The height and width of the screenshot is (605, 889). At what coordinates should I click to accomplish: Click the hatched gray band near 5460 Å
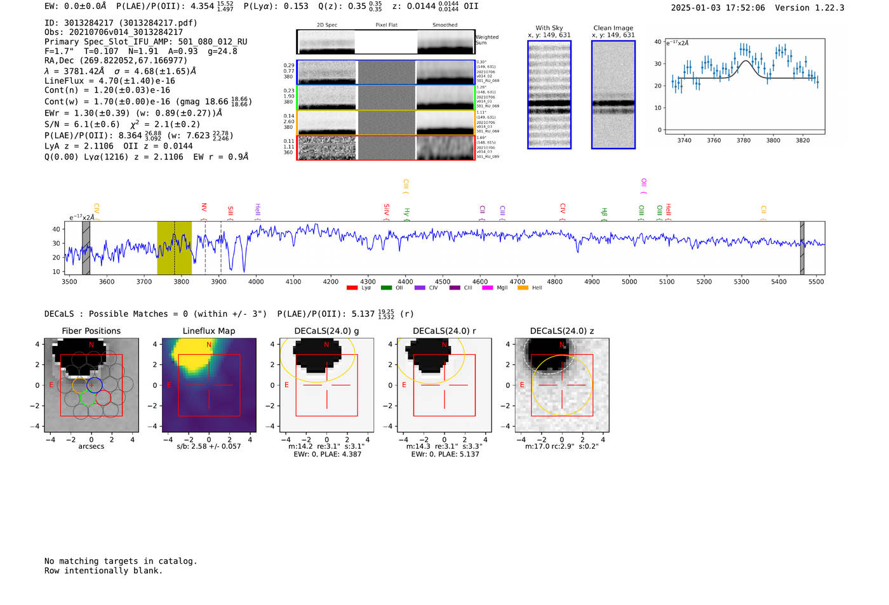pos(802,248)
